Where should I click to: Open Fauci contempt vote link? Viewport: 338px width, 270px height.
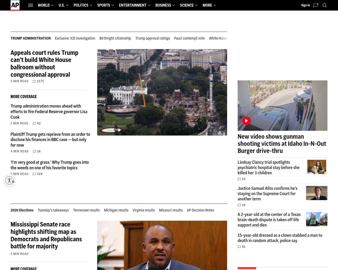pos(189,38)
